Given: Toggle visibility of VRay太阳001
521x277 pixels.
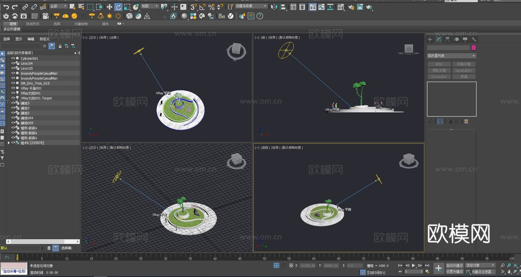Looking at the screenshot, I should point(13,93).
